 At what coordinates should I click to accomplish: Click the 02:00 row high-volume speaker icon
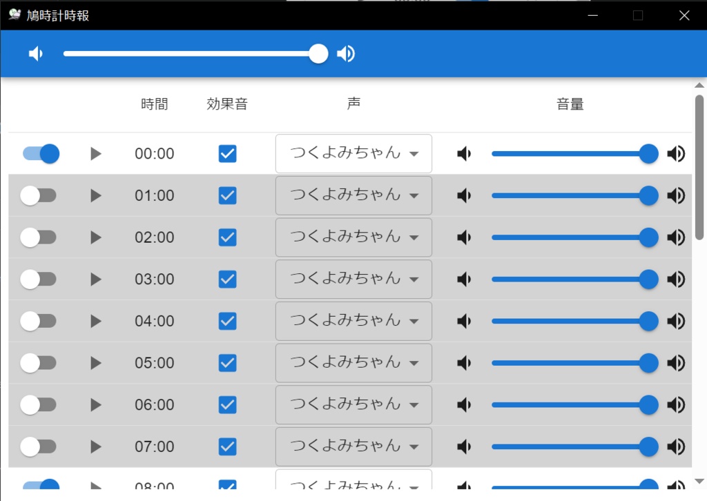[x=676, y=238]
